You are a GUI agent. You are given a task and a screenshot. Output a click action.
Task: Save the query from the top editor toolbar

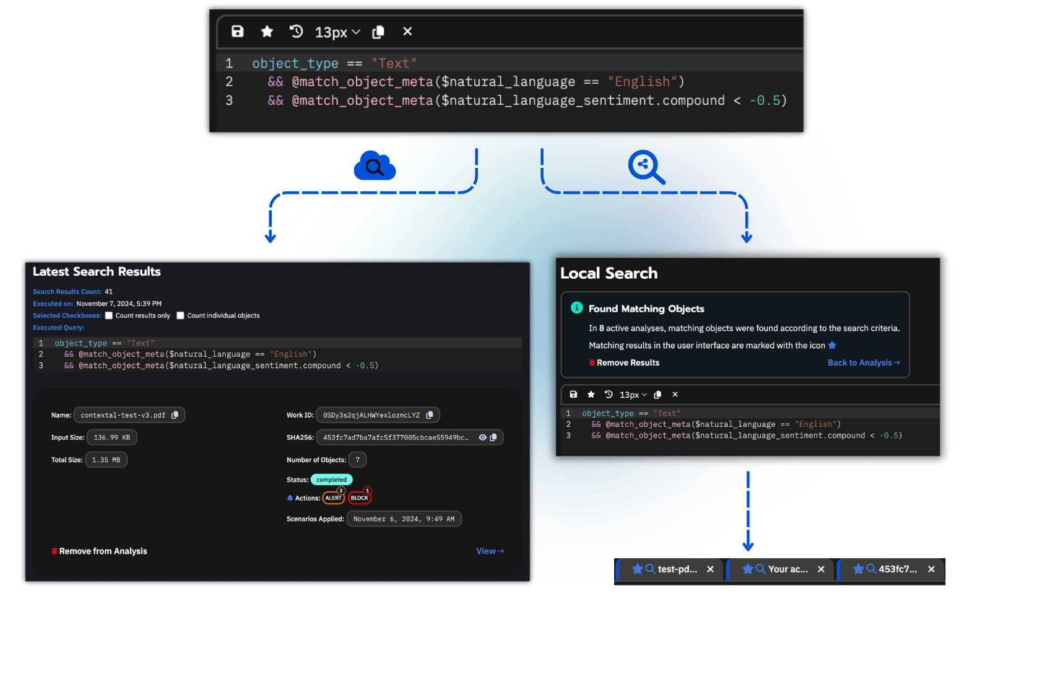coord(238,32)
